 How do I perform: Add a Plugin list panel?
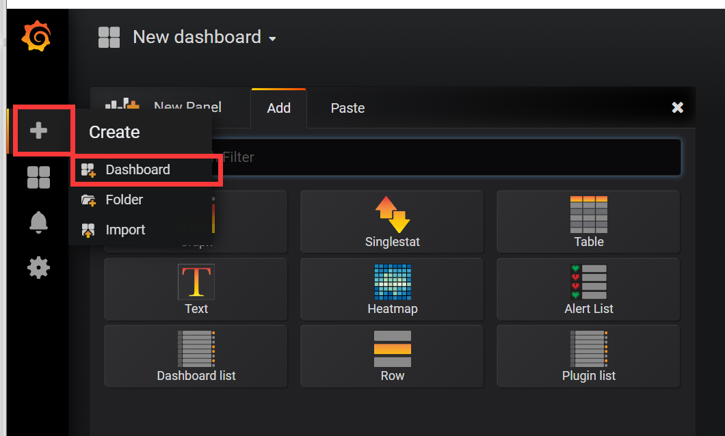click(x=589, y=356)
